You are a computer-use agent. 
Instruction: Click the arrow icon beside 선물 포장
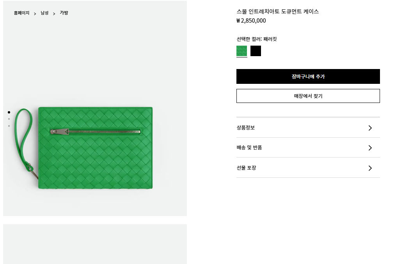click(370, 168)
